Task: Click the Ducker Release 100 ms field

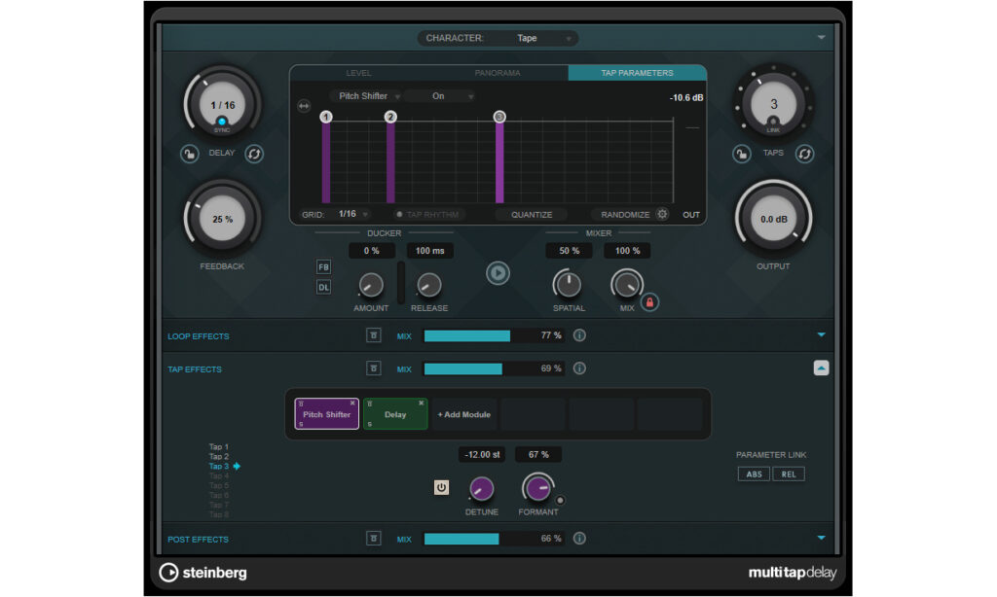Action: click(x=429, y=251)
